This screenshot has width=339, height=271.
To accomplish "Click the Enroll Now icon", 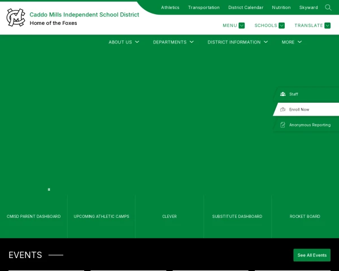I will coord(282,109).
